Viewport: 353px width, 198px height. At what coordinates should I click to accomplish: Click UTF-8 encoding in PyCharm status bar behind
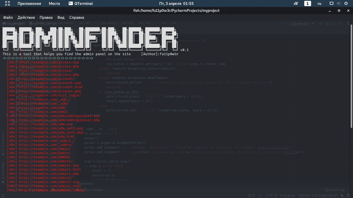pyautogui.click(x=271, y=195)
